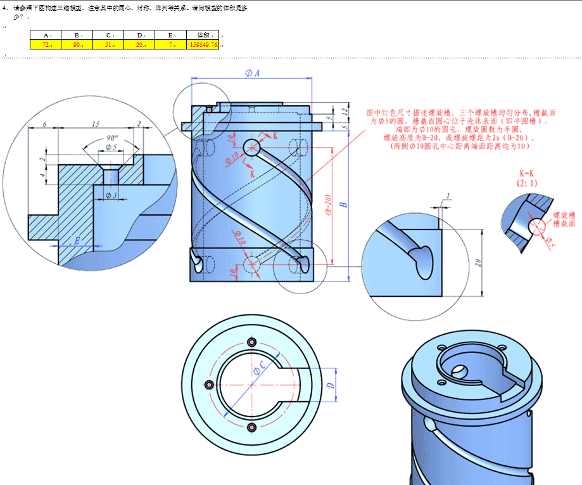Click the Φ3 hole dimension in detail view
The image size is (582, 485).
[111, 195]
